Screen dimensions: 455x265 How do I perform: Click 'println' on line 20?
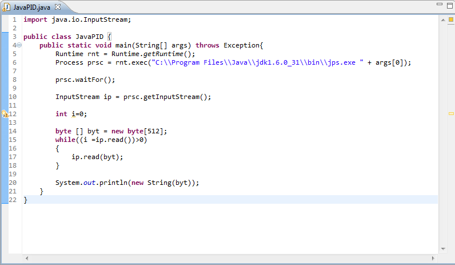click(113, 183)
